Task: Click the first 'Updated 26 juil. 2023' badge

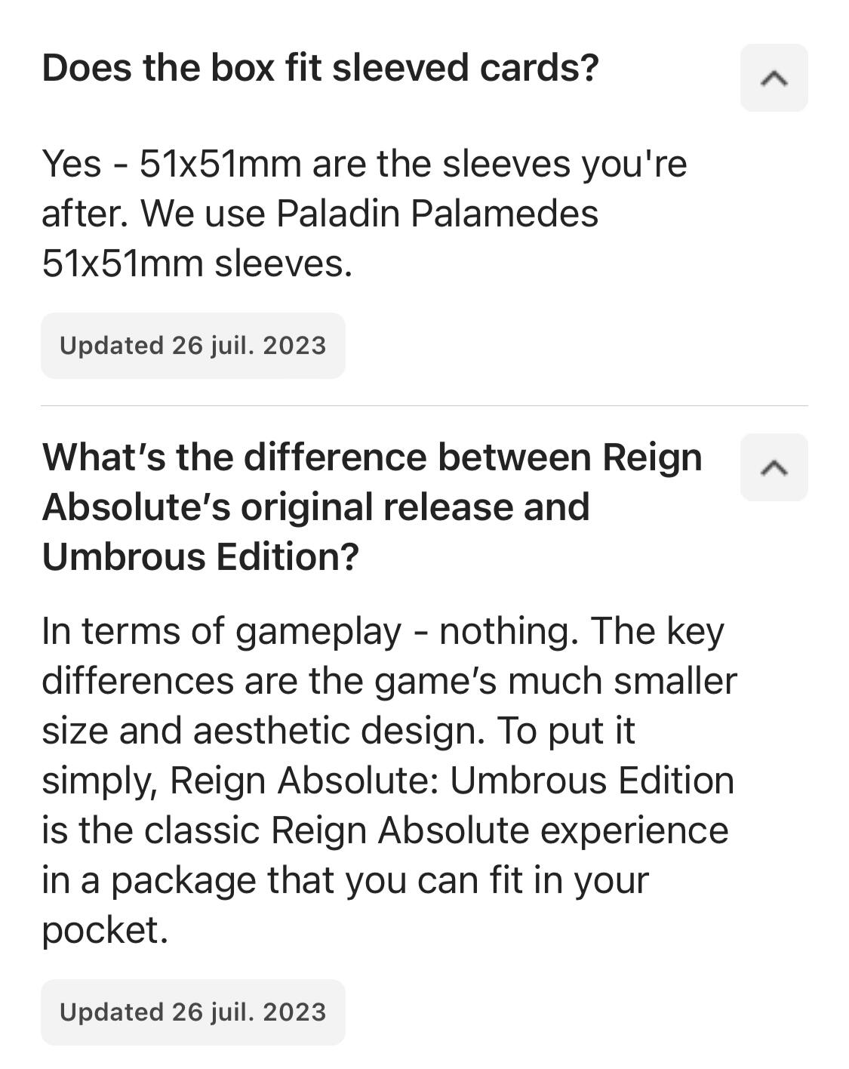Action: (x=193, y=346)
